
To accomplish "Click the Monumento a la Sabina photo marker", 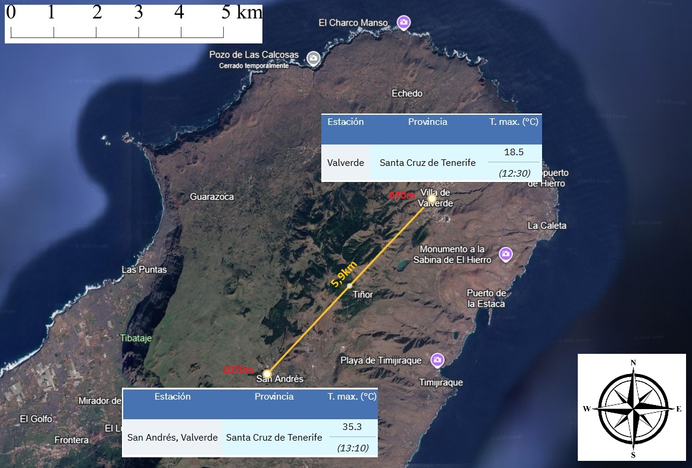I will [x=506, y=254].
